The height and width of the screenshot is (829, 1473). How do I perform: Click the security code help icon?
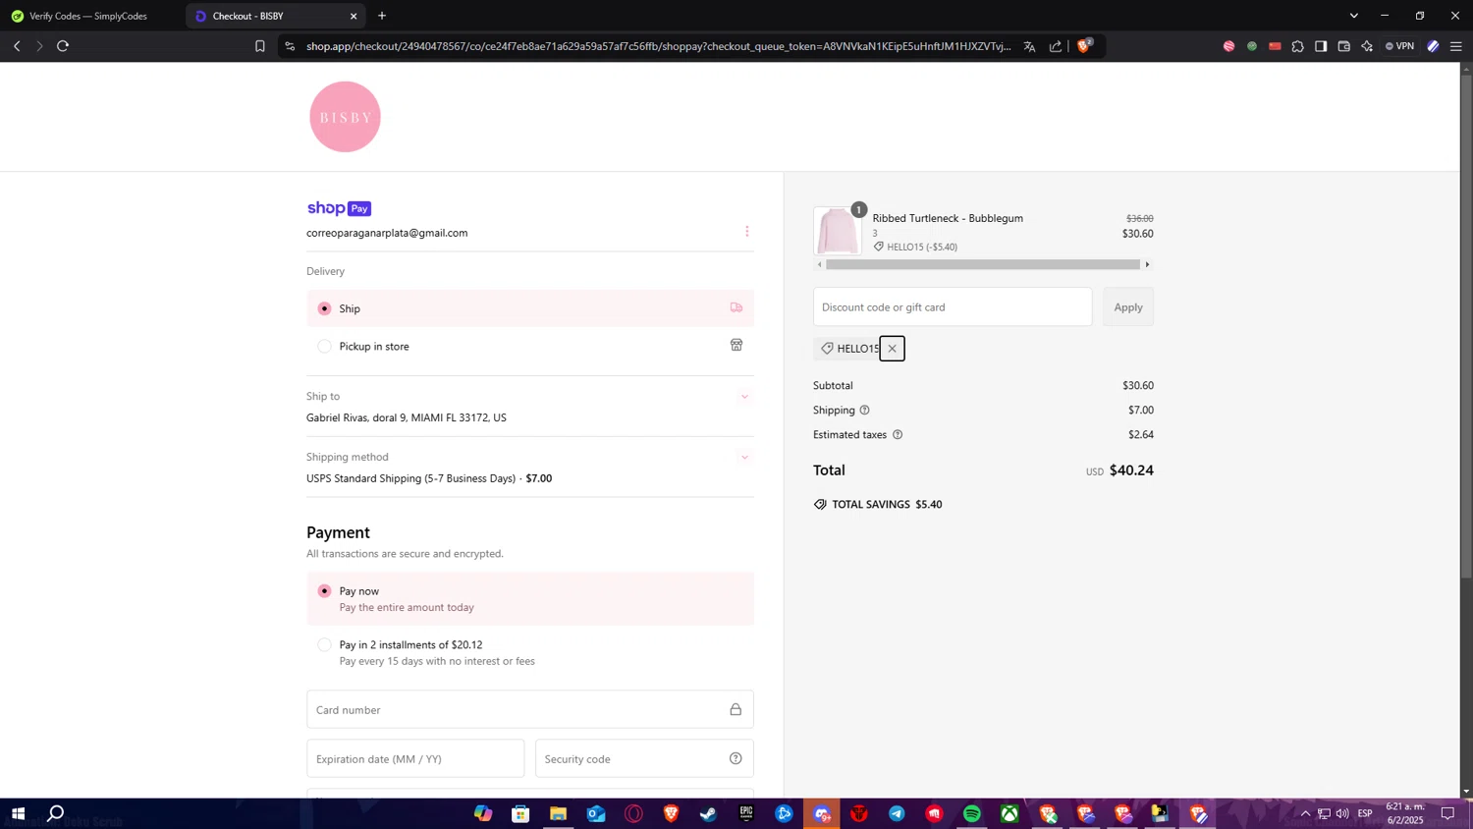pos(736,758)
